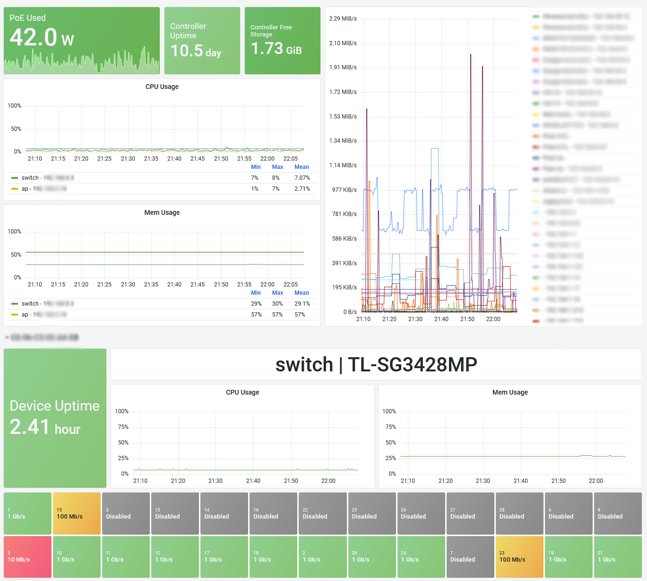Screen dimensions: 647x581
Task: Click yellow ap color swatch in top Mem Usage legend
Action: click(x=15, y=315)
